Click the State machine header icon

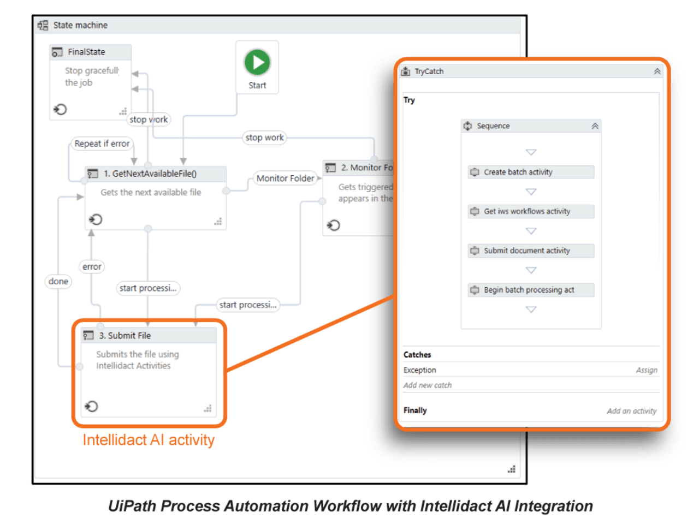click(43, 25)
